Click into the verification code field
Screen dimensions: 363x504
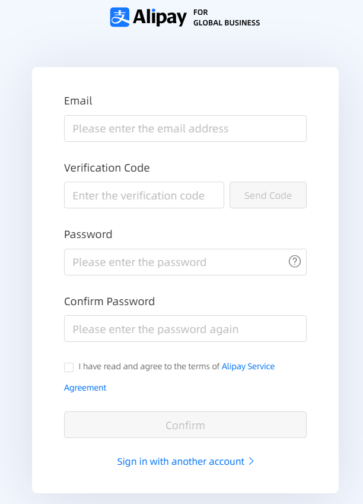(x=144, y=195)
